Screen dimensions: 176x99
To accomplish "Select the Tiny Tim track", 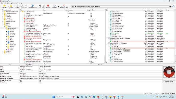I will (x=117, y=33).
